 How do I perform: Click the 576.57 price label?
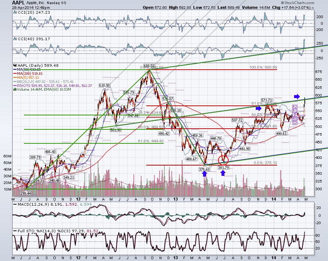[168, 98]
